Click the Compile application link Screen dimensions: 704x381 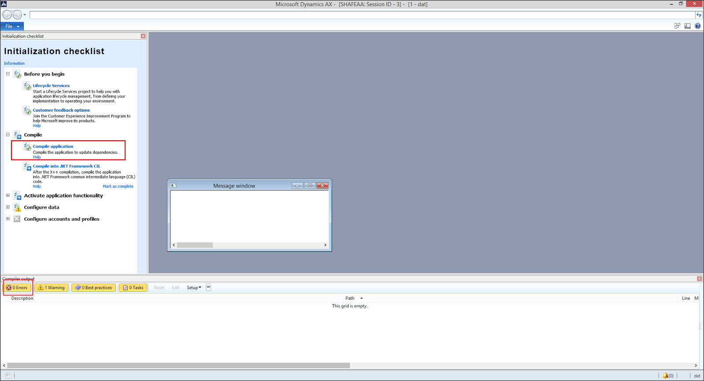coord(53,146)
